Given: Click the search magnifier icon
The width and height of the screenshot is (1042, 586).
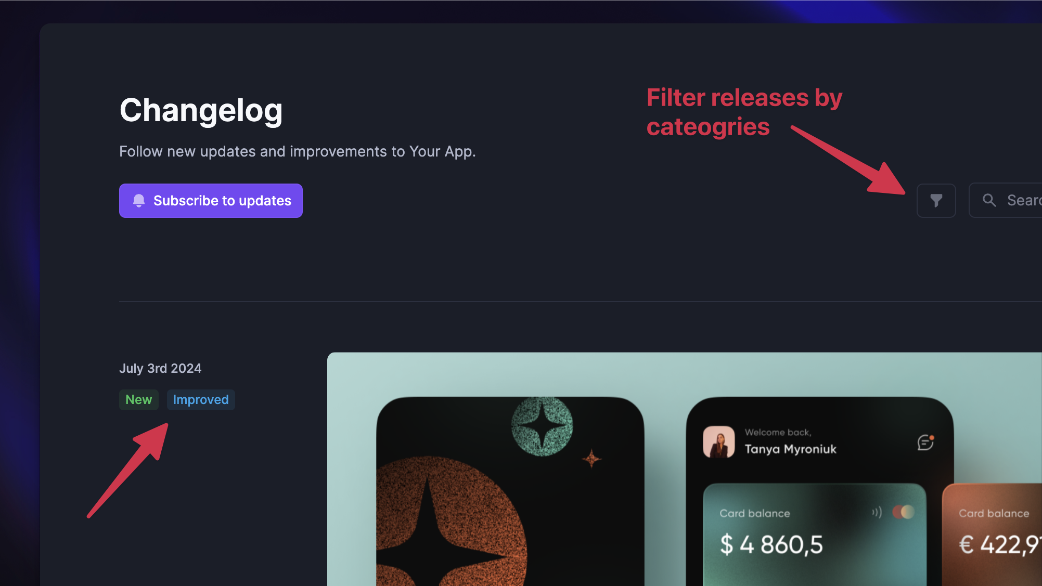Looking at the screenshot, I should pyautogui.click(x=989, y=200).
